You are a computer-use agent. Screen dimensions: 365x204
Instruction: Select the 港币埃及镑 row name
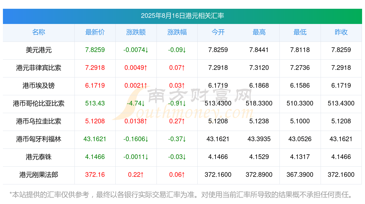[39, 86]
